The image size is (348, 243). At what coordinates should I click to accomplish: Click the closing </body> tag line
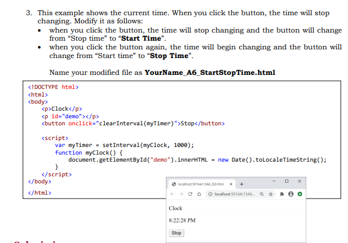(x=40, y=182)
